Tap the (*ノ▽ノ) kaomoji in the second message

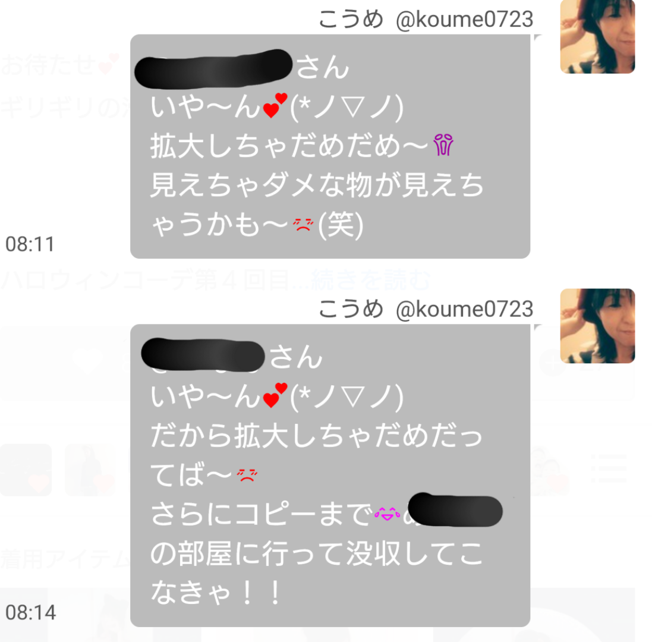point(347,396)
